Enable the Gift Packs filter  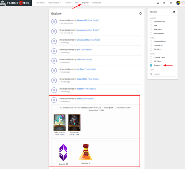(151, 49)
